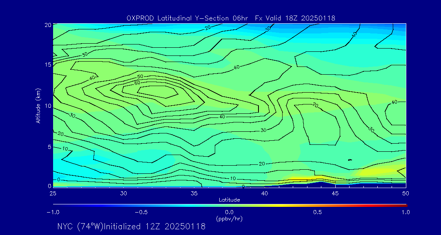Click the contour label 50 in the plot
This screenshot has height=235, width=441.
(x=140, y=76)
